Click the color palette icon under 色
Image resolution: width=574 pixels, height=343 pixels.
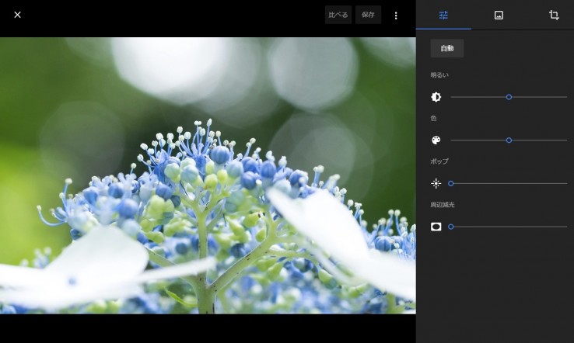(x=436, y=140)
